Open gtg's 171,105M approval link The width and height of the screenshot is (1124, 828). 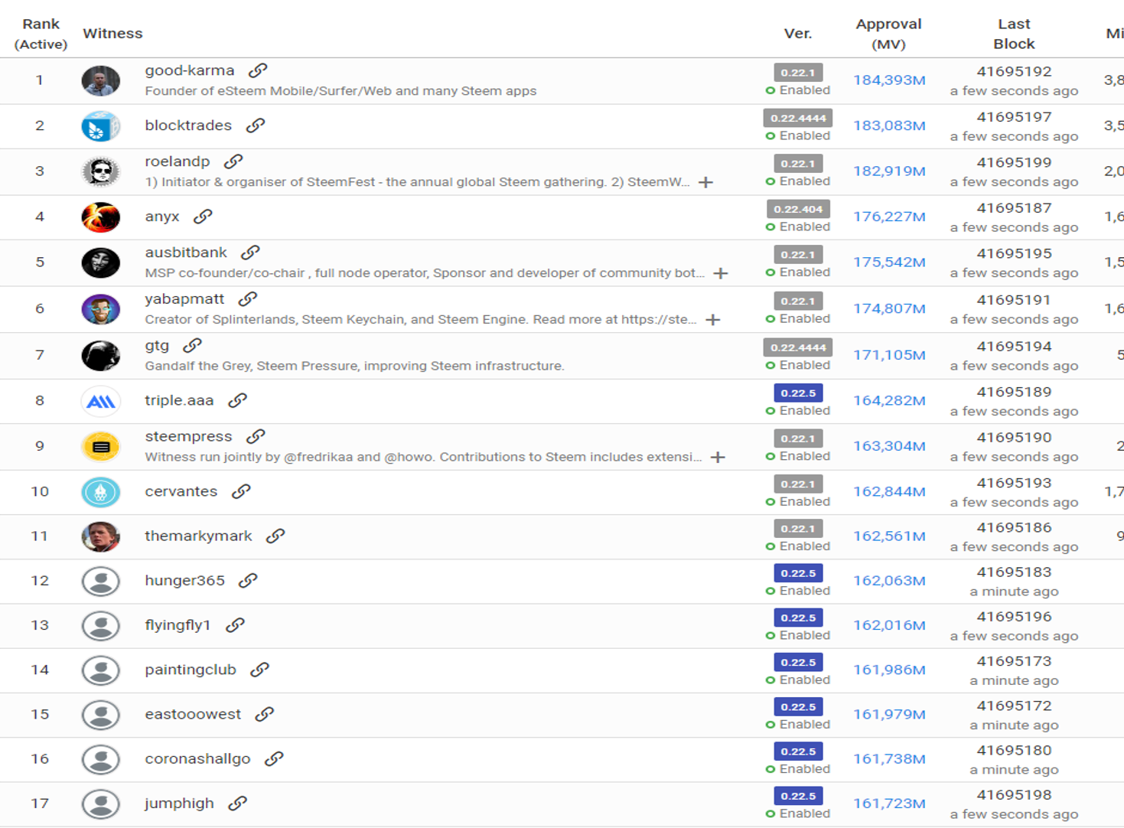tap(889, 355)
